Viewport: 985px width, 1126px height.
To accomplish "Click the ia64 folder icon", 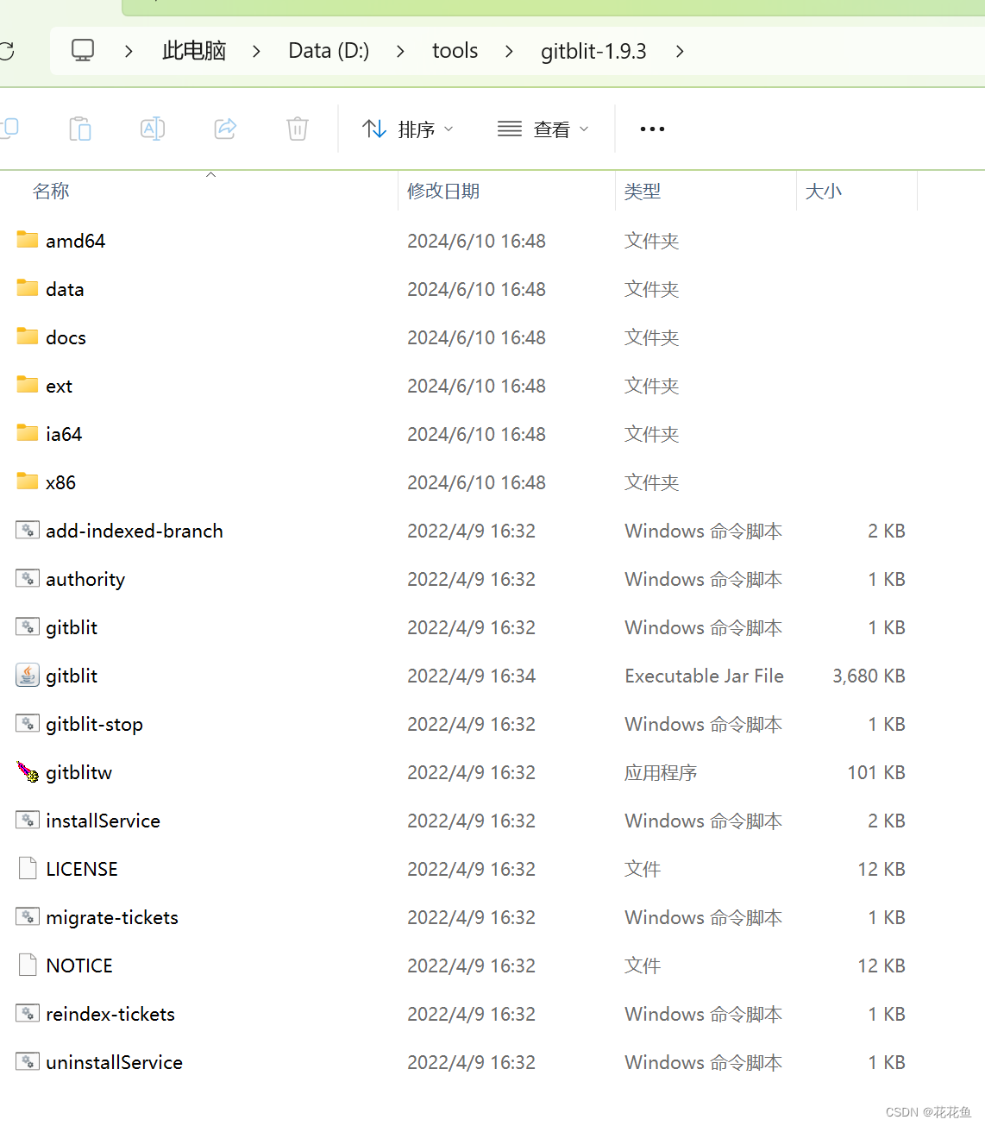I will tap(28, 433).
